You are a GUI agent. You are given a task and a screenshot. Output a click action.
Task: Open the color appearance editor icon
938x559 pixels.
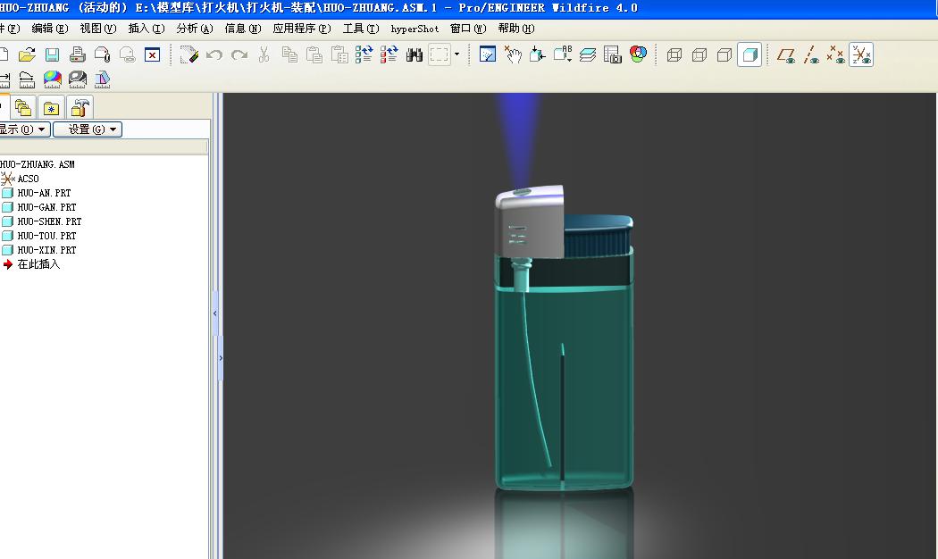click(x=638, y=55)
